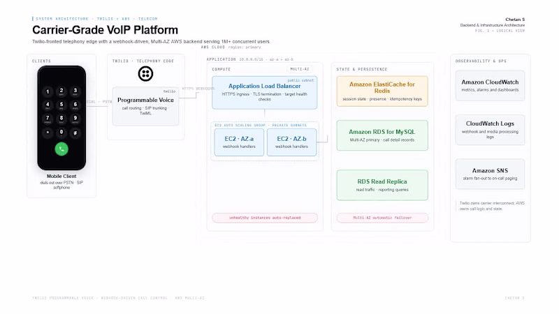The image size is (559, 314).
Task: Click 'webhook and media processing logs' text
Action: click(490, 134)
